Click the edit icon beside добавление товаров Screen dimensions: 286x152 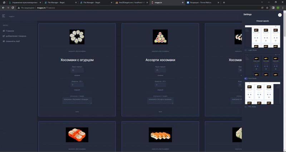click(x=4, y=36)
